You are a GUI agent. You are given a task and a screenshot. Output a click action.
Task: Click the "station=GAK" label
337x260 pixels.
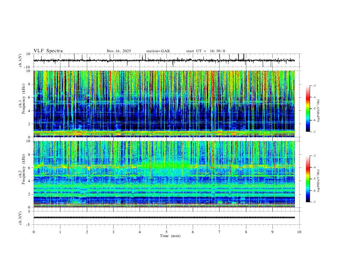pyautogui.click(x=158, y=51)
